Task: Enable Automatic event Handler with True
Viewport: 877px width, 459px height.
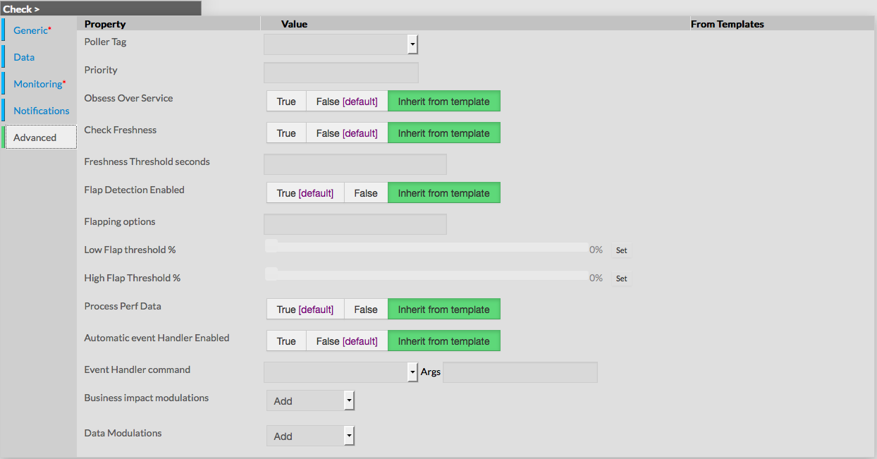Action: tap(286, 341)
